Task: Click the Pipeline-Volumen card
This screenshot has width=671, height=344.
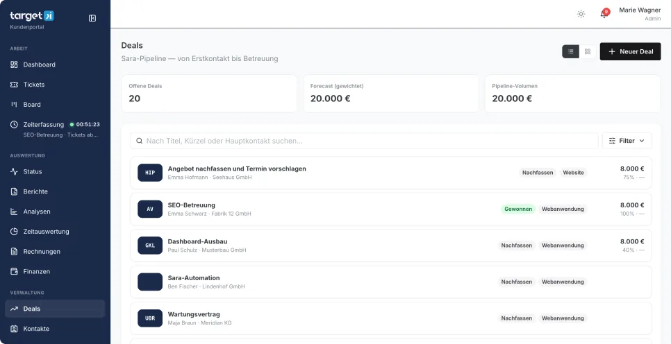Action: 572,94
